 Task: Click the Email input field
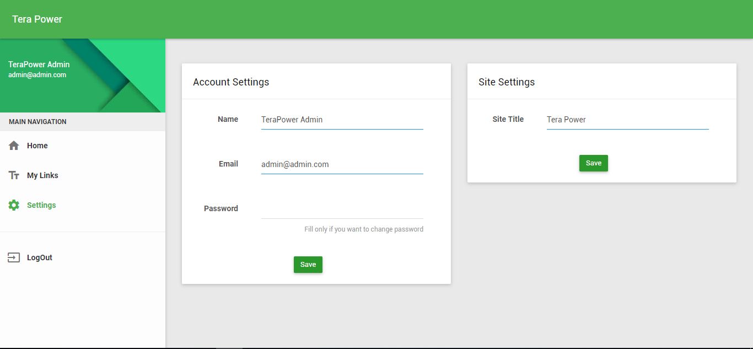[342, 164]
